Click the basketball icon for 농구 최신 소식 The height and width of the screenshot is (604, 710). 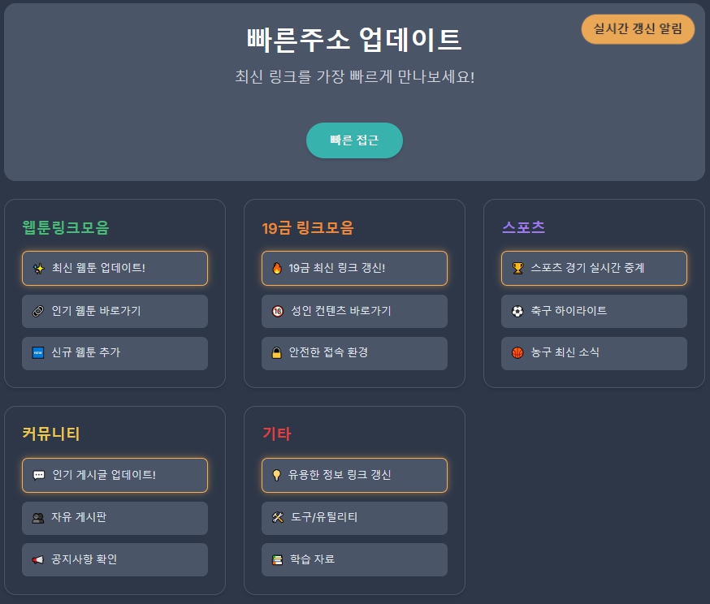pyautogui.click(x=517, y=352)
